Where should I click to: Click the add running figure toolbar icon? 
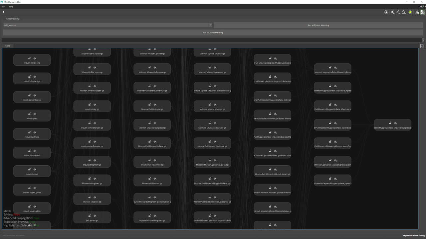(393, 12)
